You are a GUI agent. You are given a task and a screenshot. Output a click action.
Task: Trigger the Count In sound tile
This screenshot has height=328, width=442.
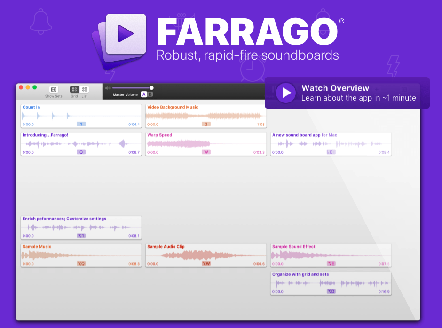81,116
